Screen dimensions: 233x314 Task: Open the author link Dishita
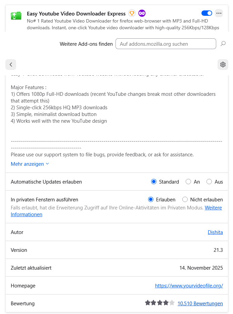[215, 232]
